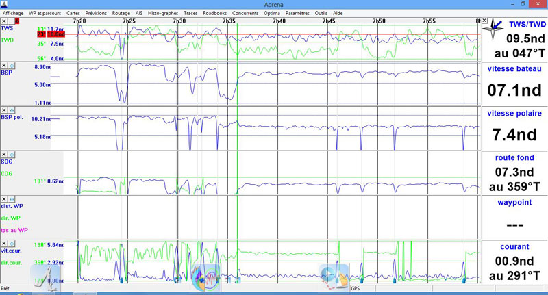Image resolution: width=548 pixels, height=295 pixels.
Task: Close the TWS/TWD graph row
Action: pos(4,21)
